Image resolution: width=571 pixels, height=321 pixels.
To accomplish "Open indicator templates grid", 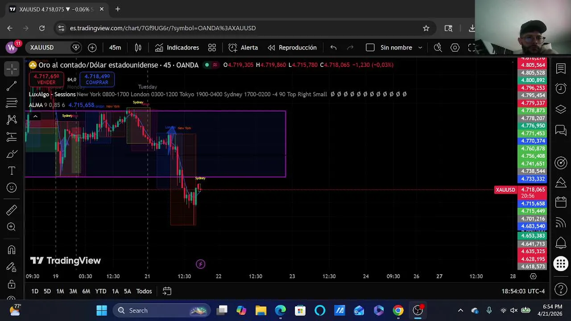I will [212, 48].
